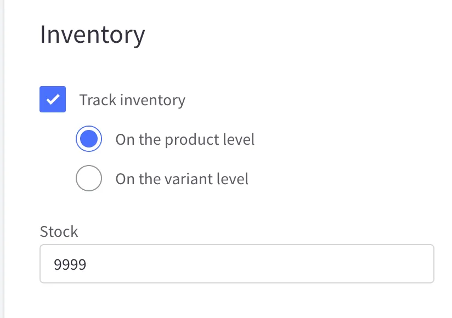Uncheck the Track inventory checkbox

(53, 100)
